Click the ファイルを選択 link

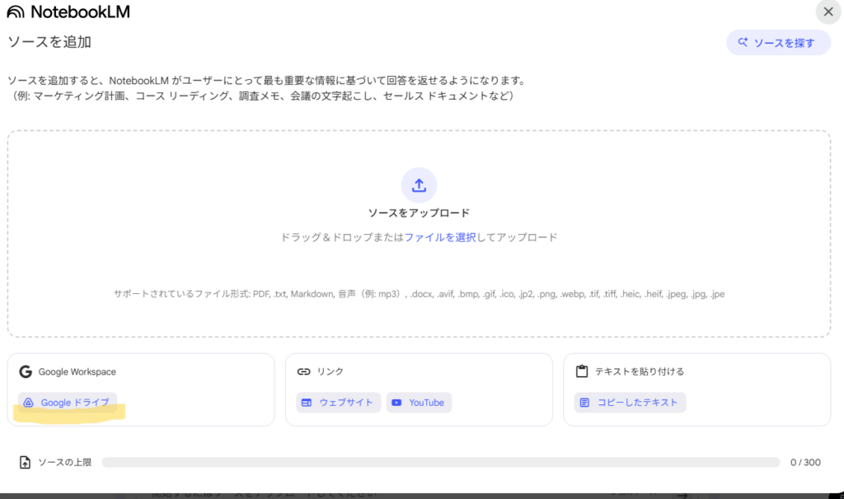[440, 237]
